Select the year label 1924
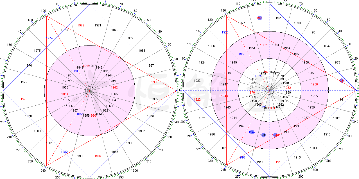This screenshot has height=179, width=359. click(x=202, y=62)
